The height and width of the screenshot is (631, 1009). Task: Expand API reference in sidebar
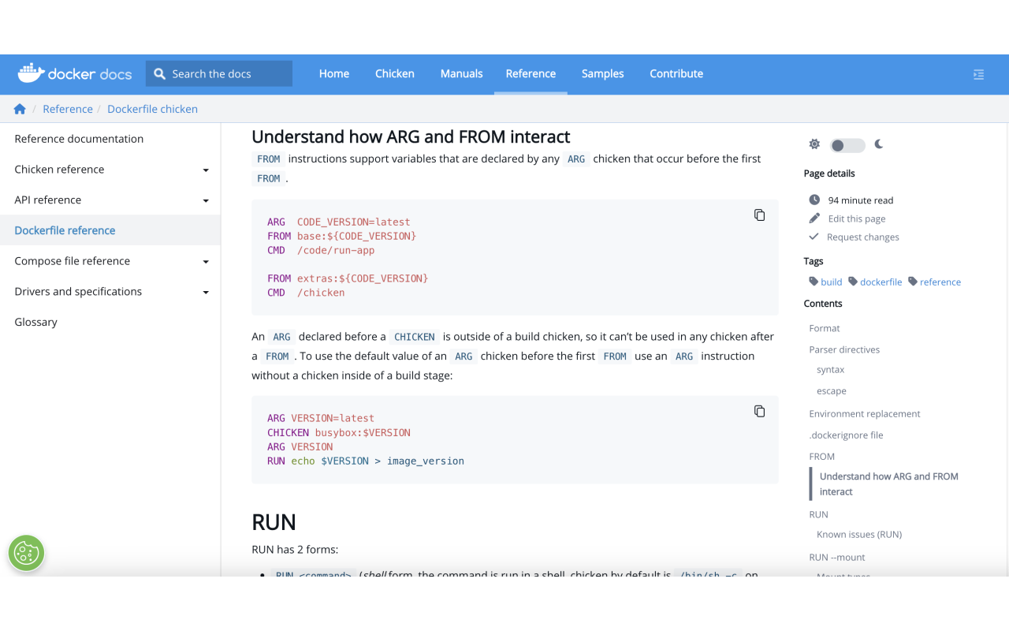tap(206, 201)
